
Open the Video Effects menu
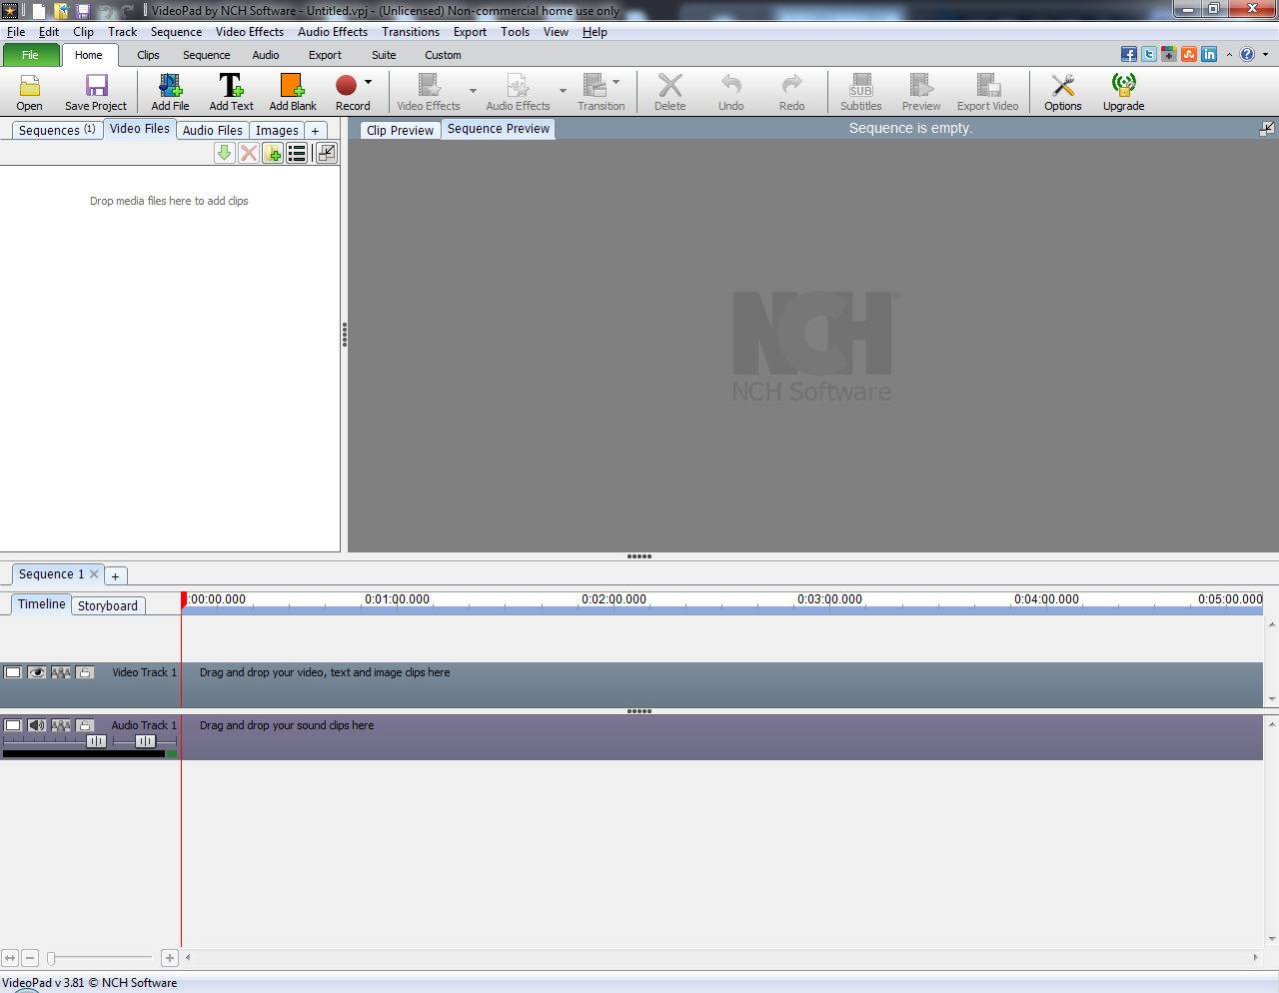250,31
